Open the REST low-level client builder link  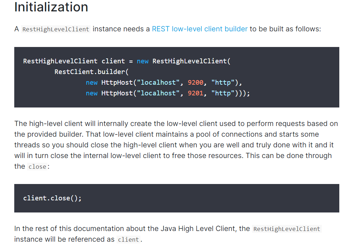pos(200,29)
